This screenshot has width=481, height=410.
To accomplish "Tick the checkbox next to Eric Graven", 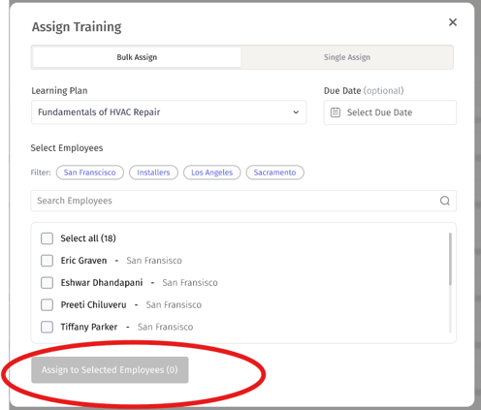I will 47,261.
